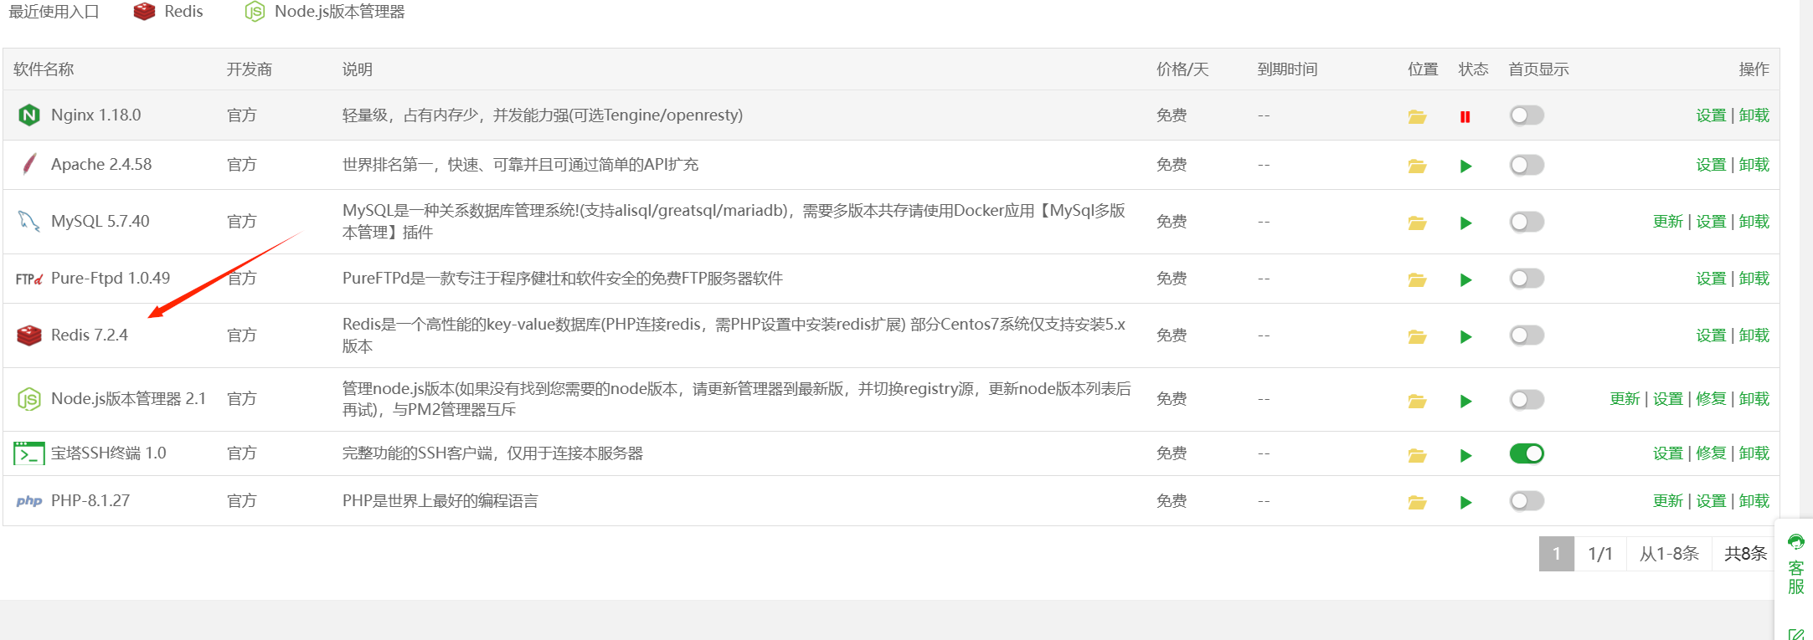Open the Redis 7.2.4 row folder icon
This screenshot has width=1813, height=640.
pyautogui.click(x=1417, y=336)
